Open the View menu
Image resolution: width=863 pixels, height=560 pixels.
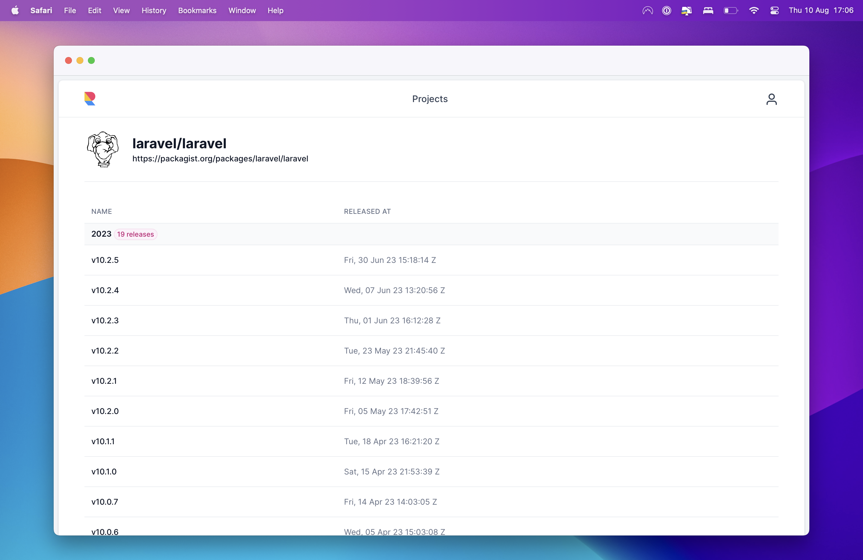121,11
